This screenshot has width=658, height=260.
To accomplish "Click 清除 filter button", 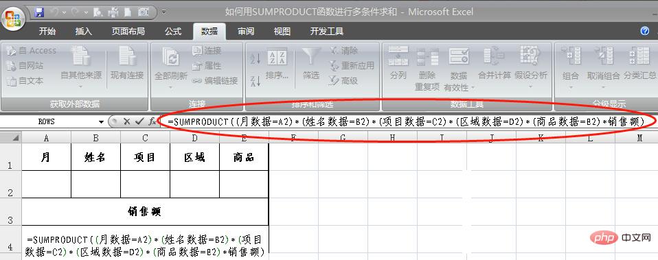I will point(343,51).
